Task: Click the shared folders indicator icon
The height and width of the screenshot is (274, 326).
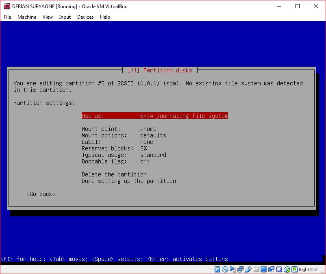Action: pyautogui.click(x=256, y=270)
